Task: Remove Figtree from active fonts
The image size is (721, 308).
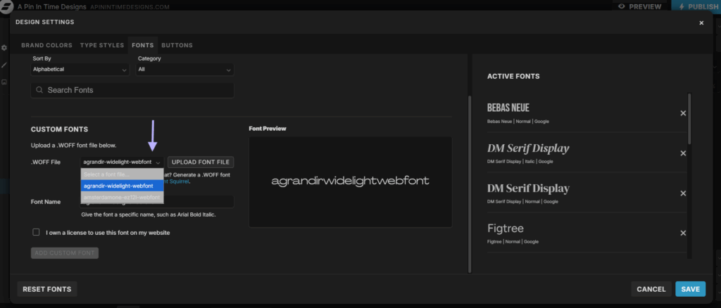Action: (x=683, y=233)
